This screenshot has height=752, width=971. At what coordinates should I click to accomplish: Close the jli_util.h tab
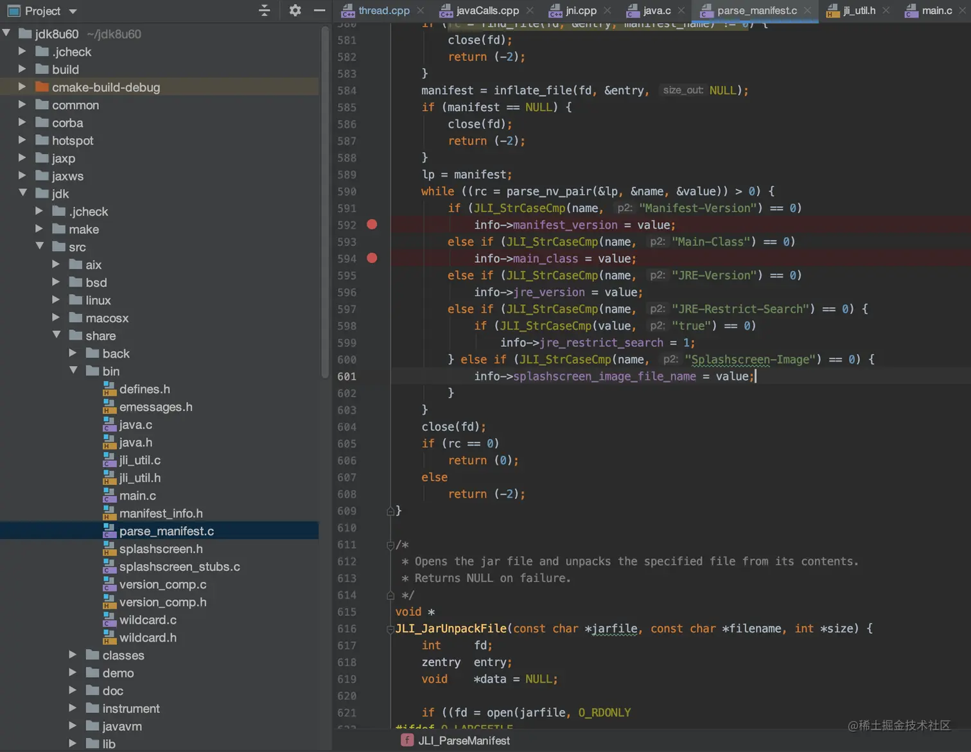pos(886,10)
